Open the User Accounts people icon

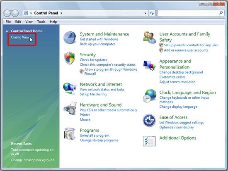pos(149,38)
